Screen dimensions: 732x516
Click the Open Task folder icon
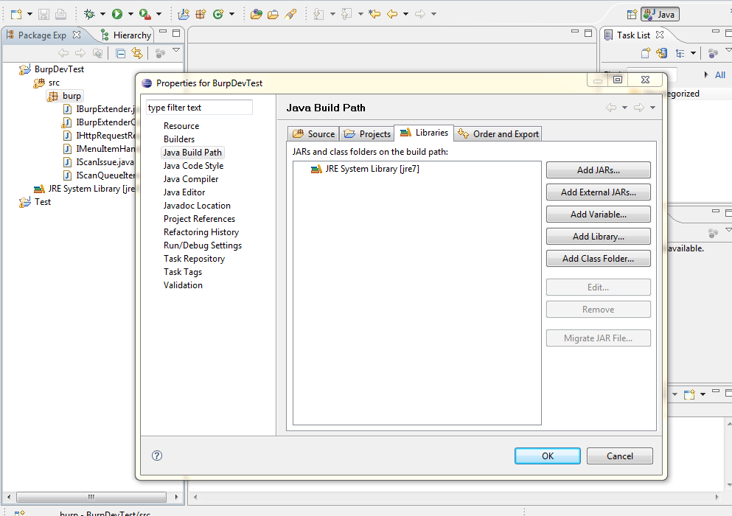coord(273,14)
